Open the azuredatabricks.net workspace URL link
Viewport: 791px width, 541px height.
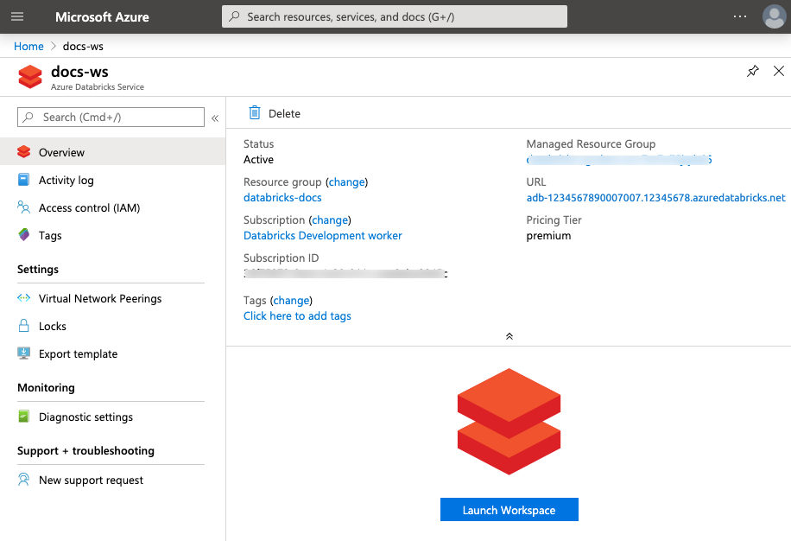[x=655, y=198]
